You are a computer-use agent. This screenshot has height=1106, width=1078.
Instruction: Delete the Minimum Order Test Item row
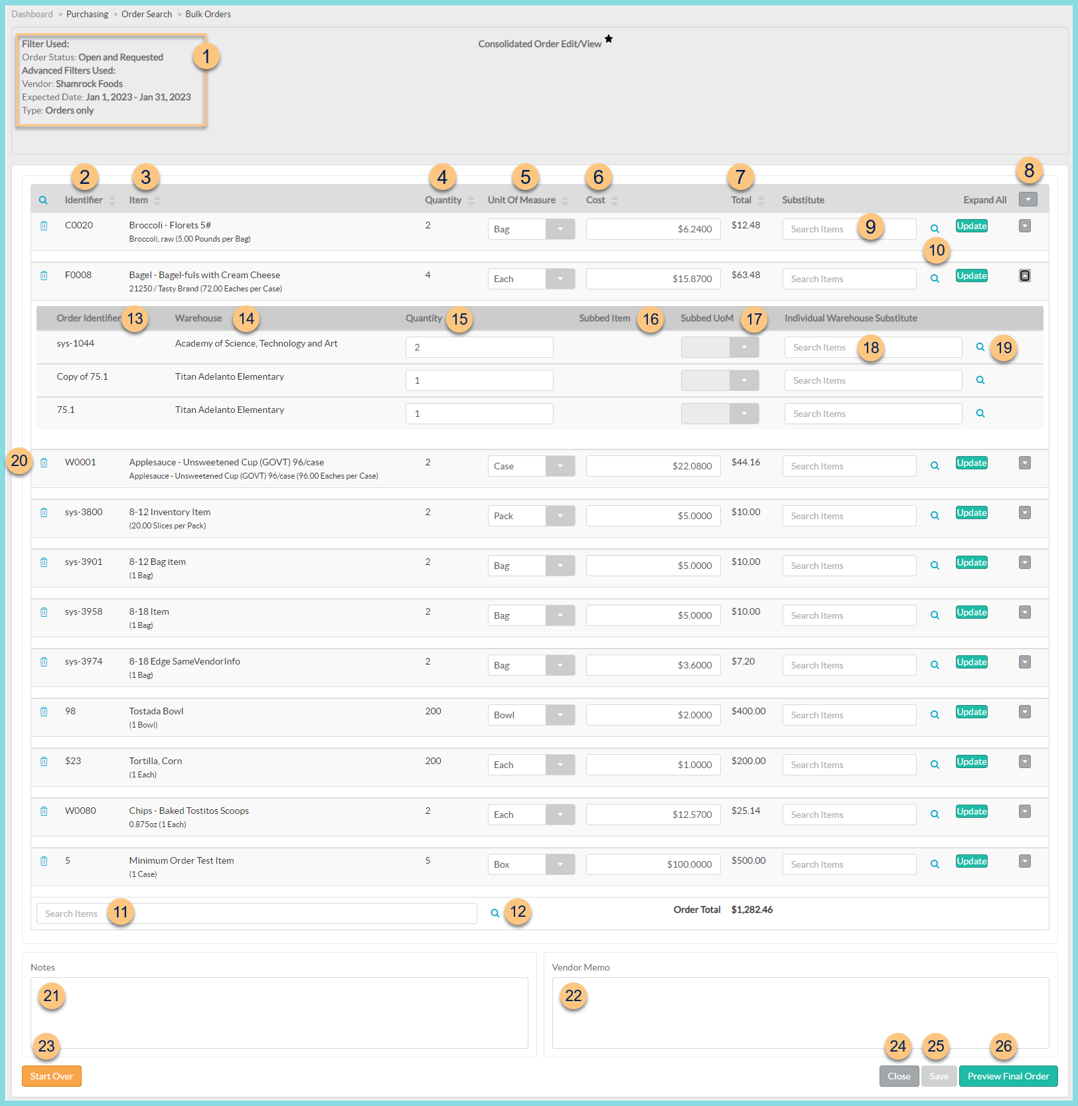click(44, 861)
